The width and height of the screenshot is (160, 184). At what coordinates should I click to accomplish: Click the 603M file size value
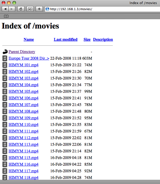[87, 58]
